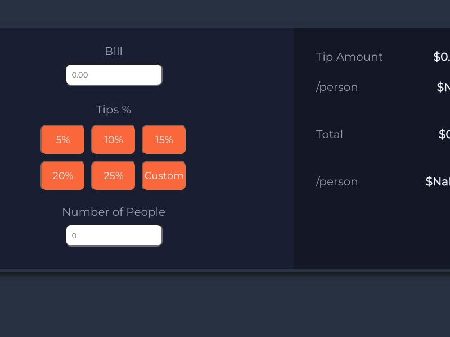This screenshot has height=337, width=450.
Task: Apply a 15% tip
Action: (x=164, y=140)
